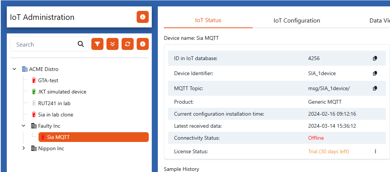Copy the ID in IoT database value
Screen dimensions: 390x172
(375, 58)
